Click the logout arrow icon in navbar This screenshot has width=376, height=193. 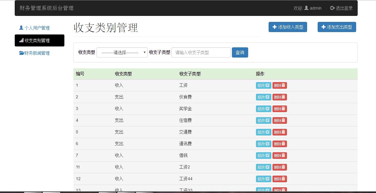coord(332,8)
